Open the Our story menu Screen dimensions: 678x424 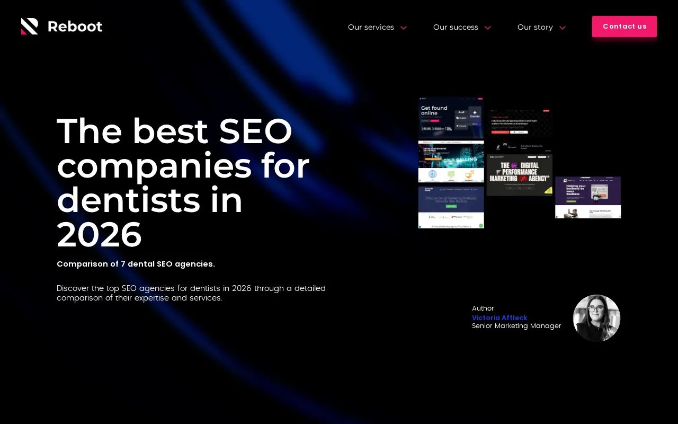(x=535, y=27)
